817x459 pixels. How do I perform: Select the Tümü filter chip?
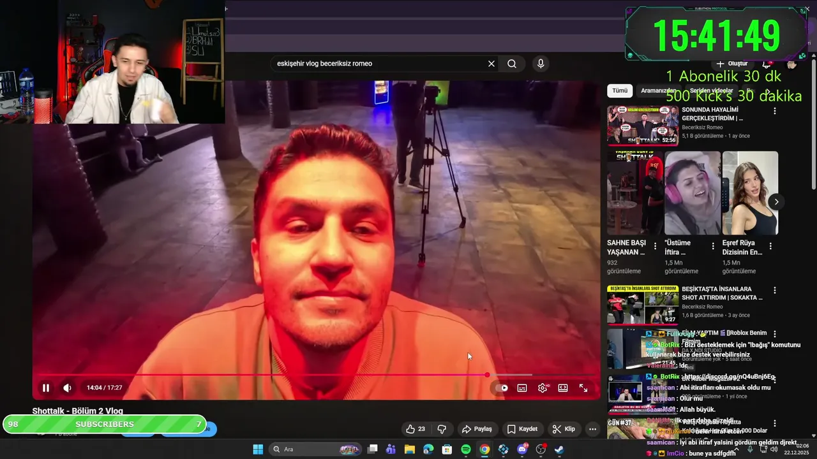click(620, 91)
